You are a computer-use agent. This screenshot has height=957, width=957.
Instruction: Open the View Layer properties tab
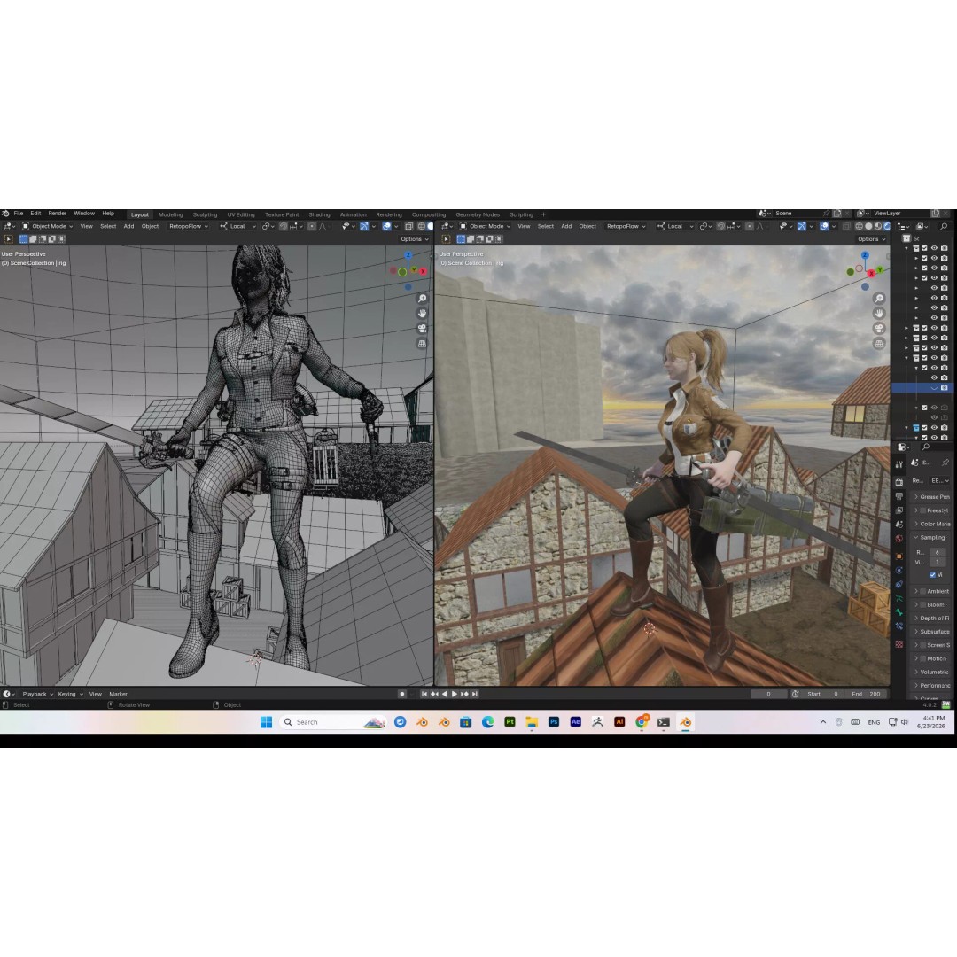click(899, 510)
